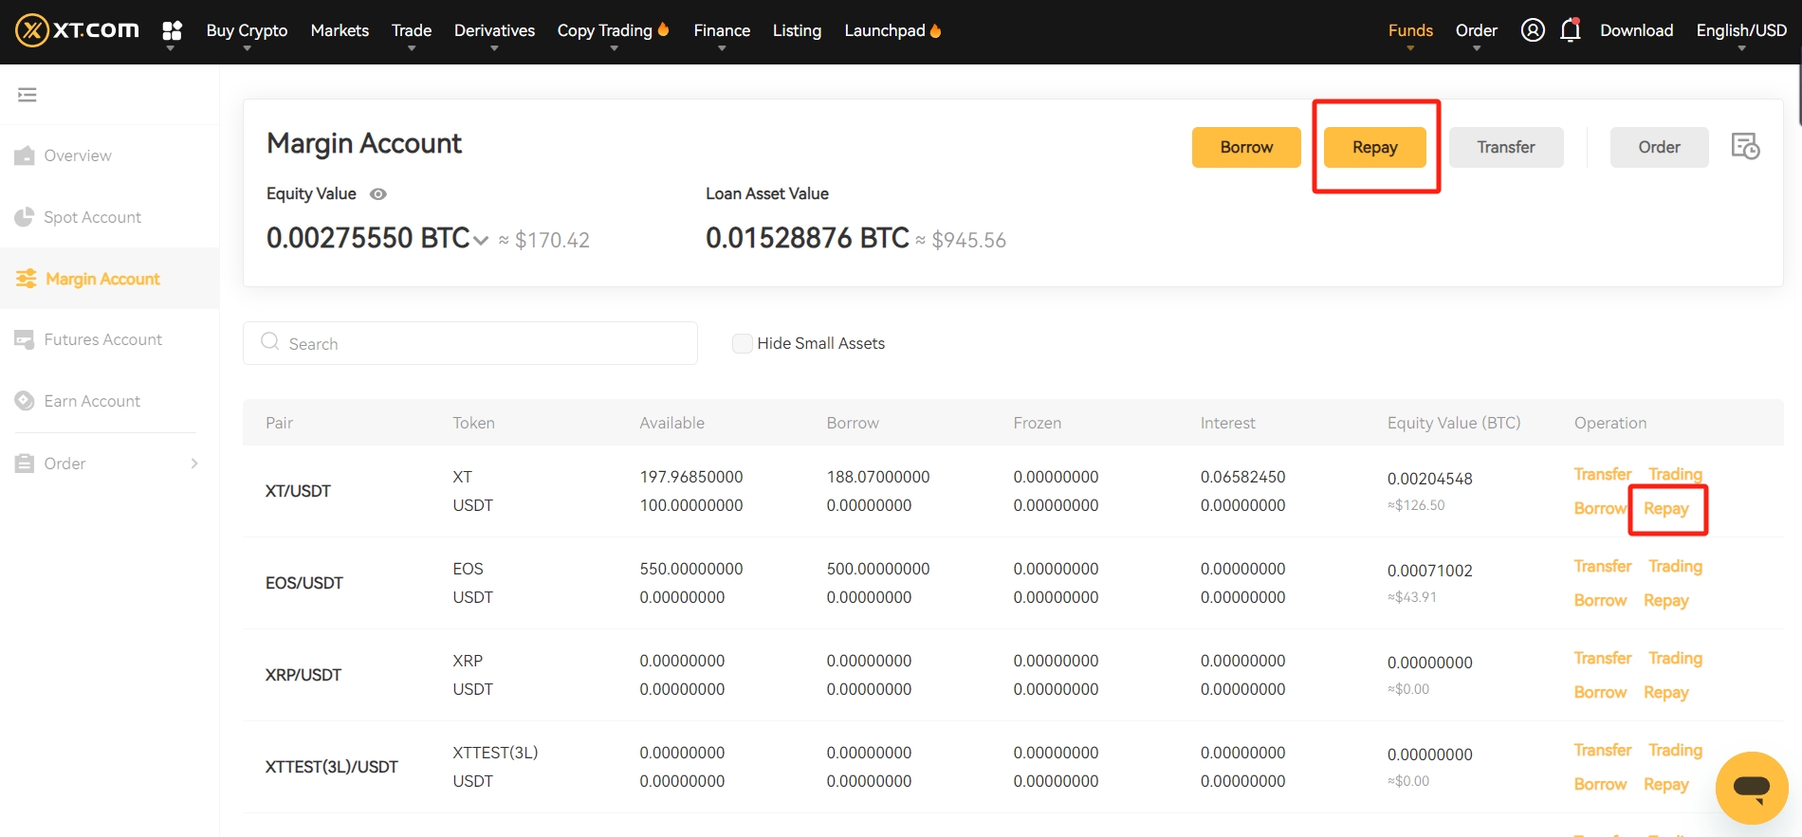Toggle Equity Value visibility eye
The width and height of the screenshot is (1802, 837).
378,194
